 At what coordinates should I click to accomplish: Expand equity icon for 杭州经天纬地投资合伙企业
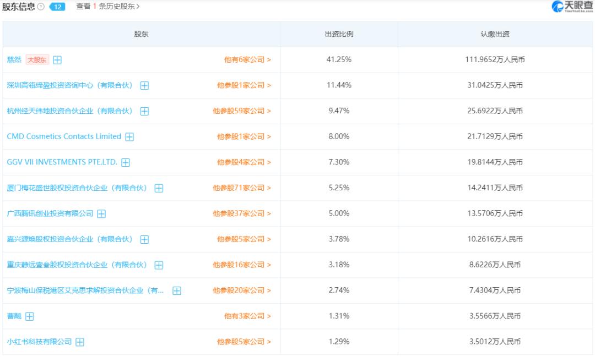(144, 111)
